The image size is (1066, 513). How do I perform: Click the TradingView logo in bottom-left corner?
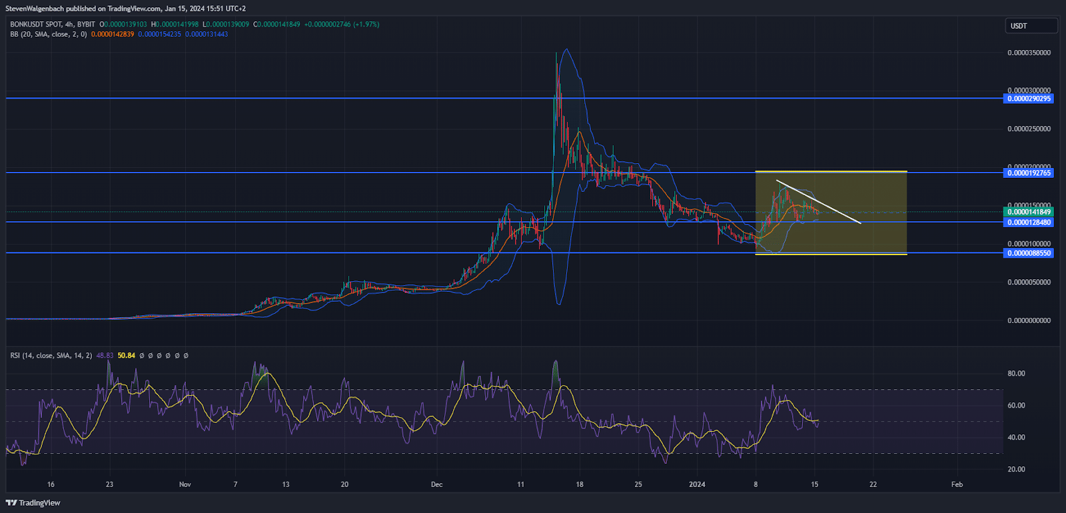33,503
